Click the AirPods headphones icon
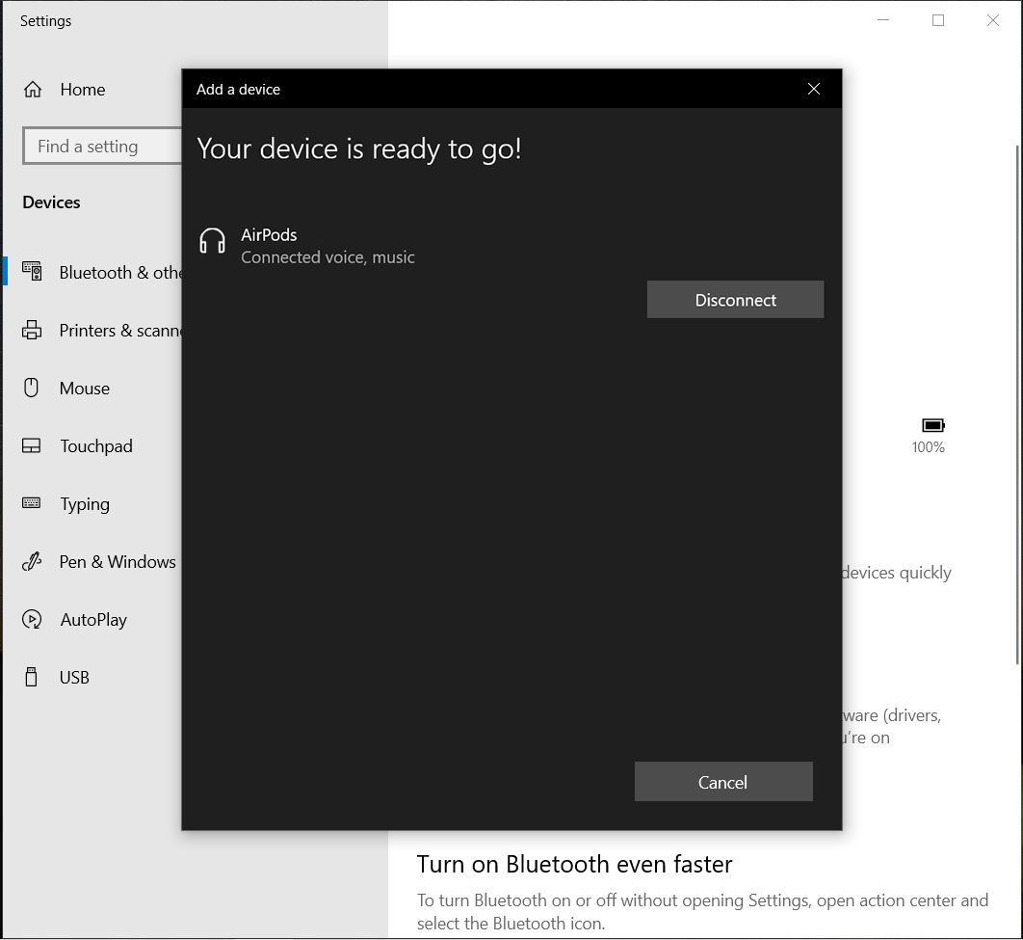Image resolution: width=1023 pixels, height=940 pixels. coord(212,241)
